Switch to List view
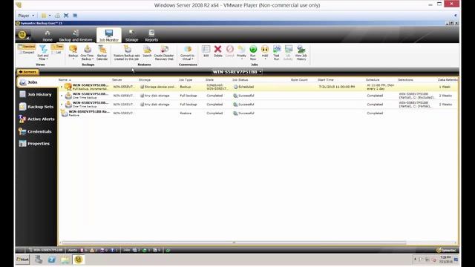The width and height of the screenshot is (475, 267). tap(57, 53)
